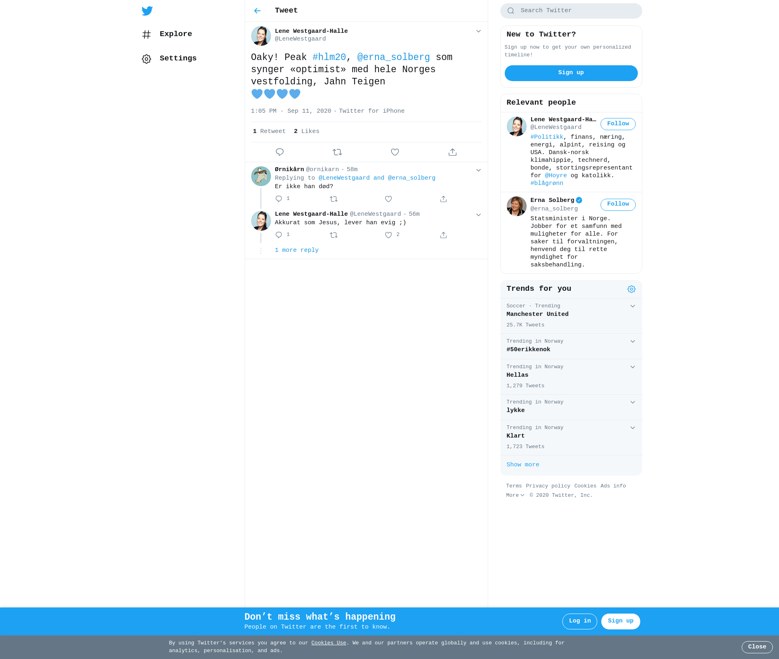Follow Lene Westgaard-Halle in Relevant people
Image resolution: width=779 pixels, height=659 pixels.
[x=618, y=124]
